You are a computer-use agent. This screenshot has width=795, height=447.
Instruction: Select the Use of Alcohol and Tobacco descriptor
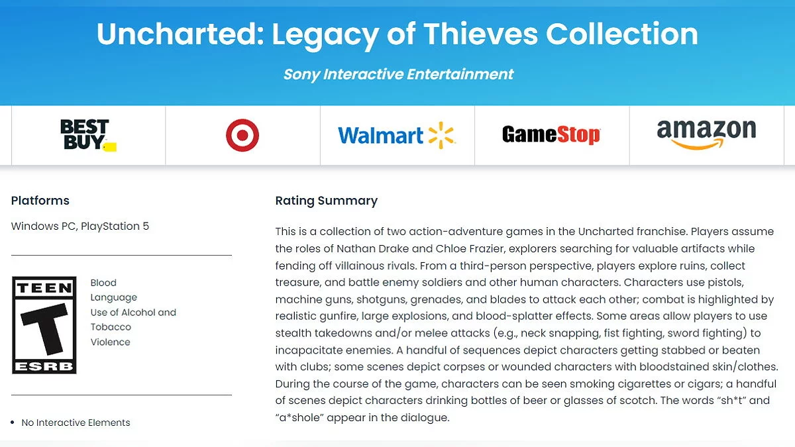point(133,319)
